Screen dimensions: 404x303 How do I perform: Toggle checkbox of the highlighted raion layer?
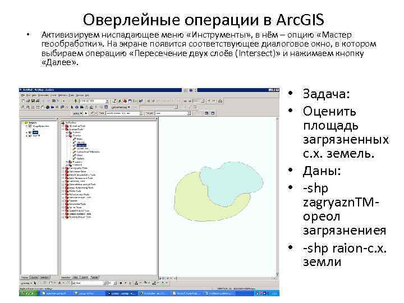[29, 132]
